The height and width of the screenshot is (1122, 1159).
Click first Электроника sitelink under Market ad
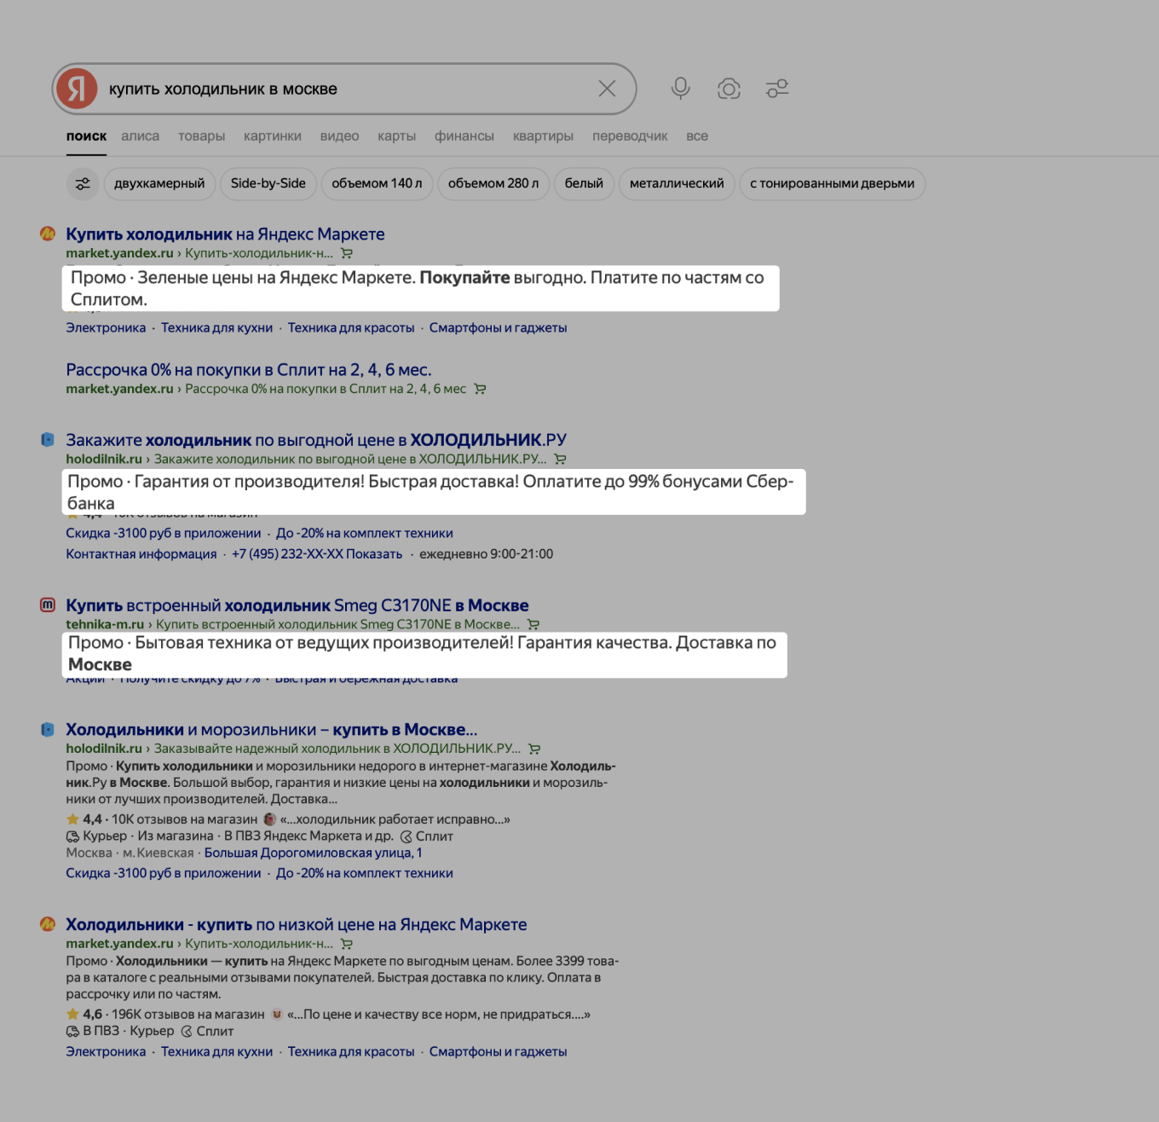click(x=106, y=327)
